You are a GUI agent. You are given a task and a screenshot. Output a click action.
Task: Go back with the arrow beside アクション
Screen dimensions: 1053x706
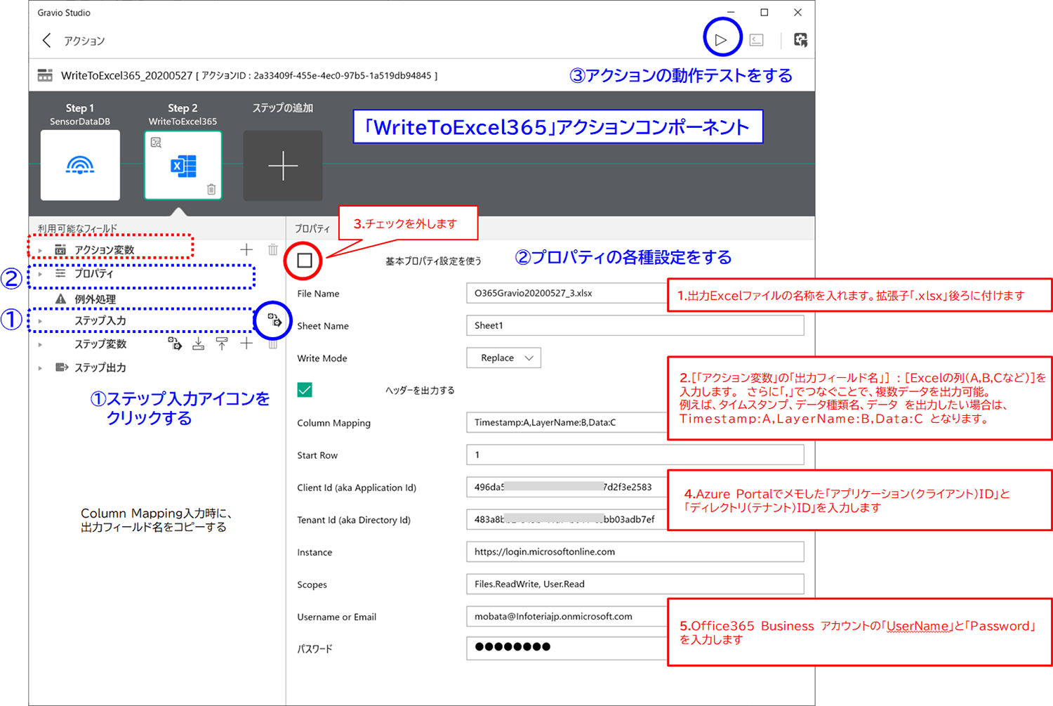point(46,41)
